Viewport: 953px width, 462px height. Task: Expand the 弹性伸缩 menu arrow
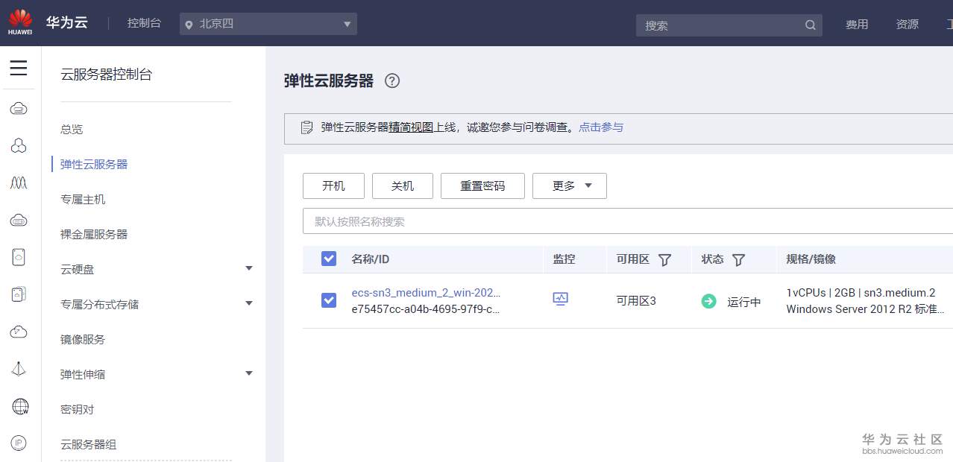click(x=249, y=373)
